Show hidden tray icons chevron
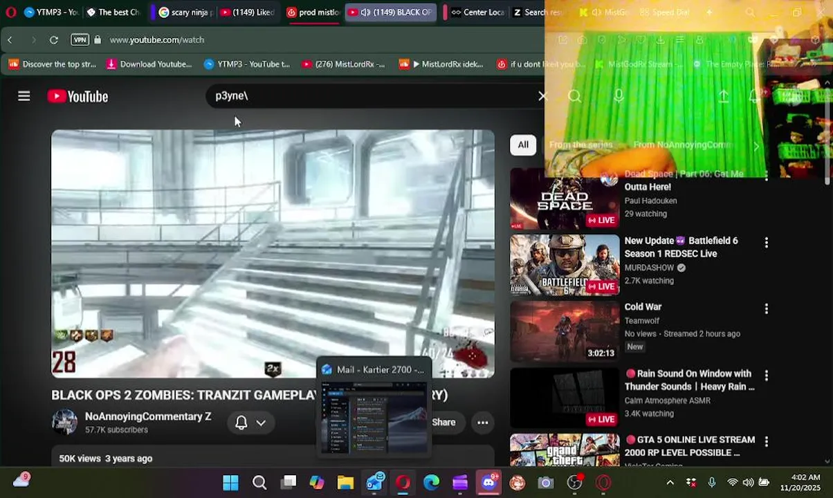The width and height of the screenshot is (833, 498). click(670, 482)
